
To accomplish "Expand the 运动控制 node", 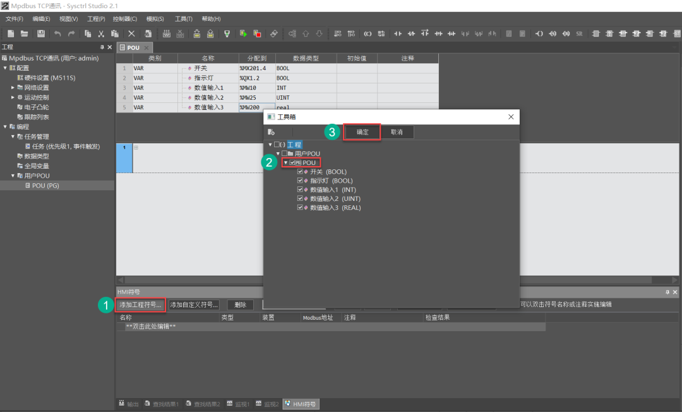I will (13, 97).
